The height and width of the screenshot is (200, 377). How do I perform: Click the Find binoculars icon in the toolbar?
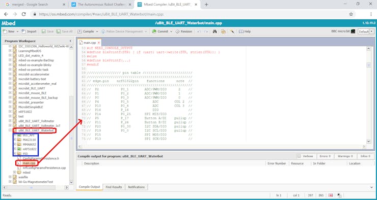point(215,31)
